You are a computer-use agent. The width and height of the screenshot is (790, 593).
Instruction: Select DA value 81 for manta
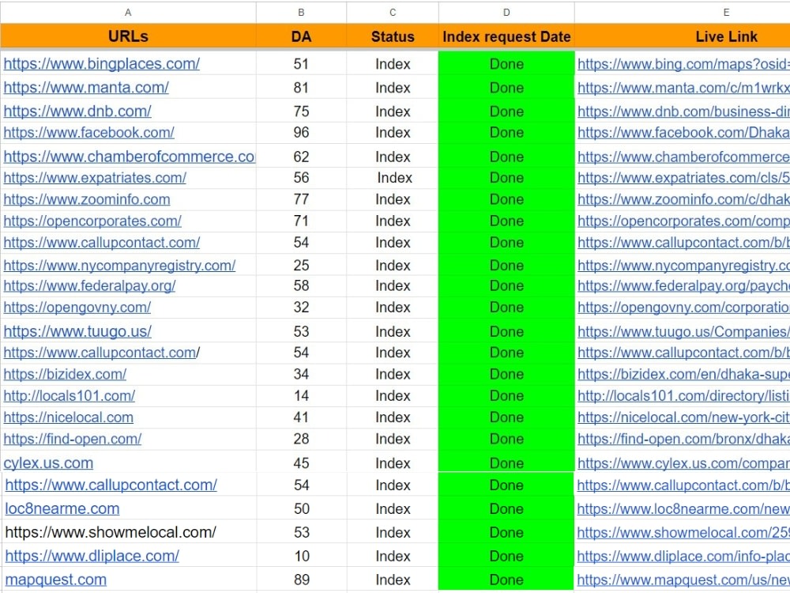(301, 88)
